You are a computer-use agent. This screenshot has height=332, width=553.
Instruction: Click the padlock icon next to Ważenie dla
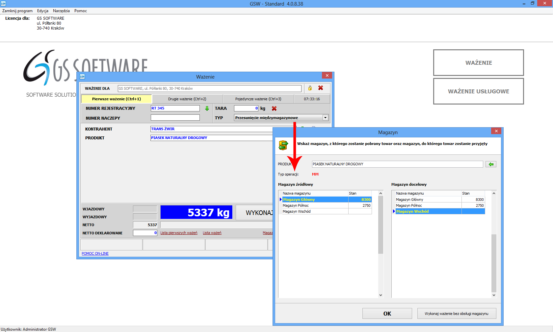pos(310,88)
